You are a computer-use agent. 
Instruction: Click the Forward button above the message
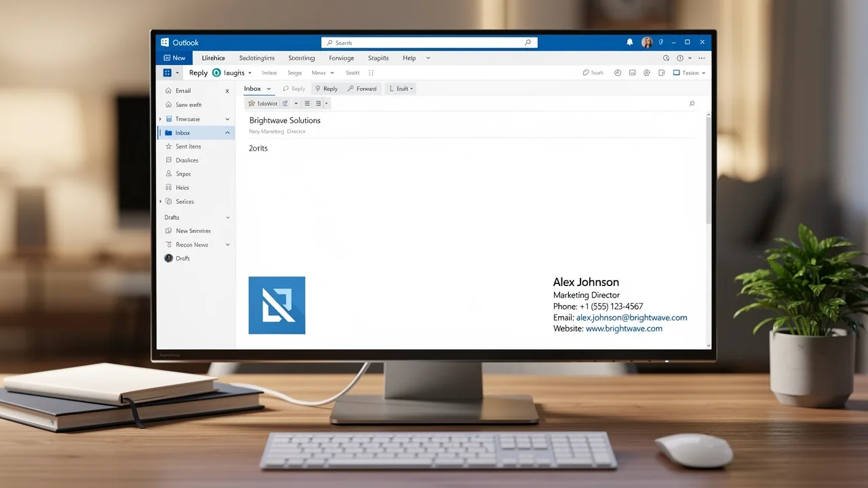[361, 89]
